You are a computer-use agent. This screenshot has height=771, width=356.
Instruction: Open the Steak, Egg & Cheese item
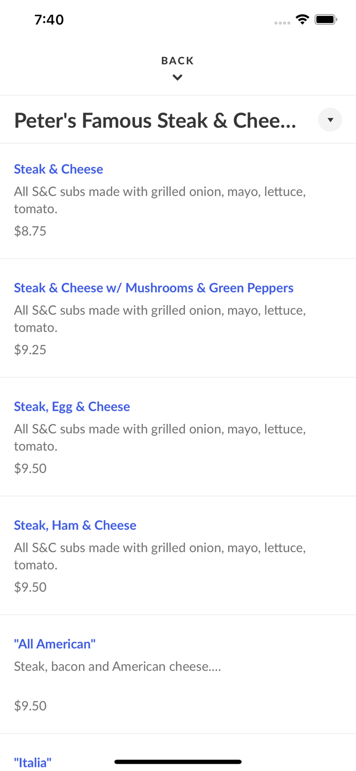(x=72, y=407)
